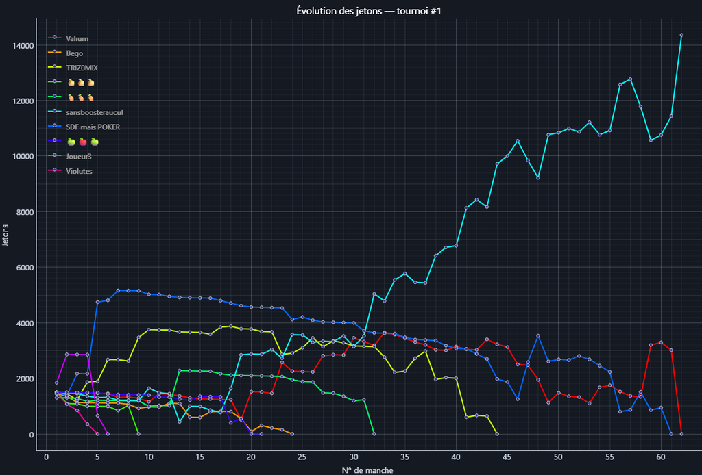
Task: Click the orange Bego legend line marker
Action: tap(55, 53)
